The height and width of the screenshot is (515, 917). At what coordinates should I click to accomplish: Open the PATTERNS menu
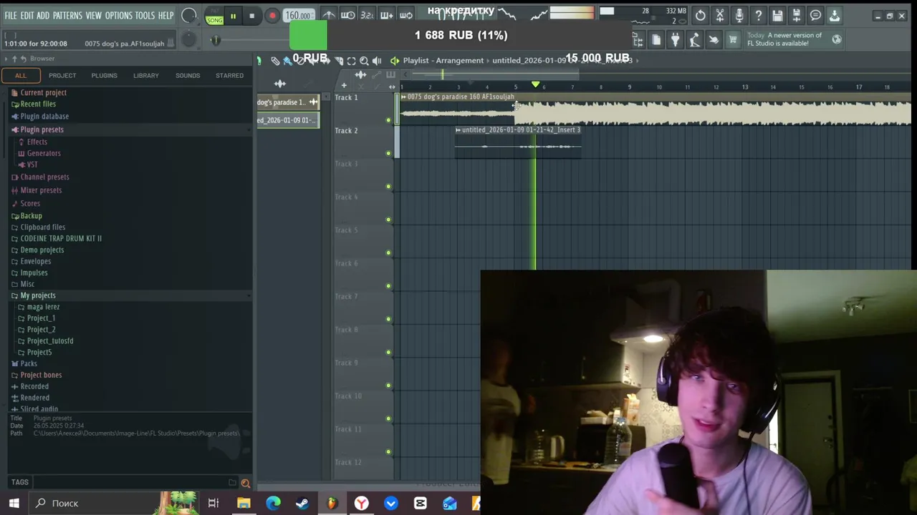[67, 16]
